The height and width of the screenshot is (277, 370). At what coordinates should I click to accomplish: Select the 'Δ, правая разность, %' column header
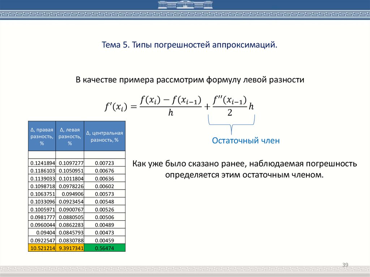tap(42, 136)
